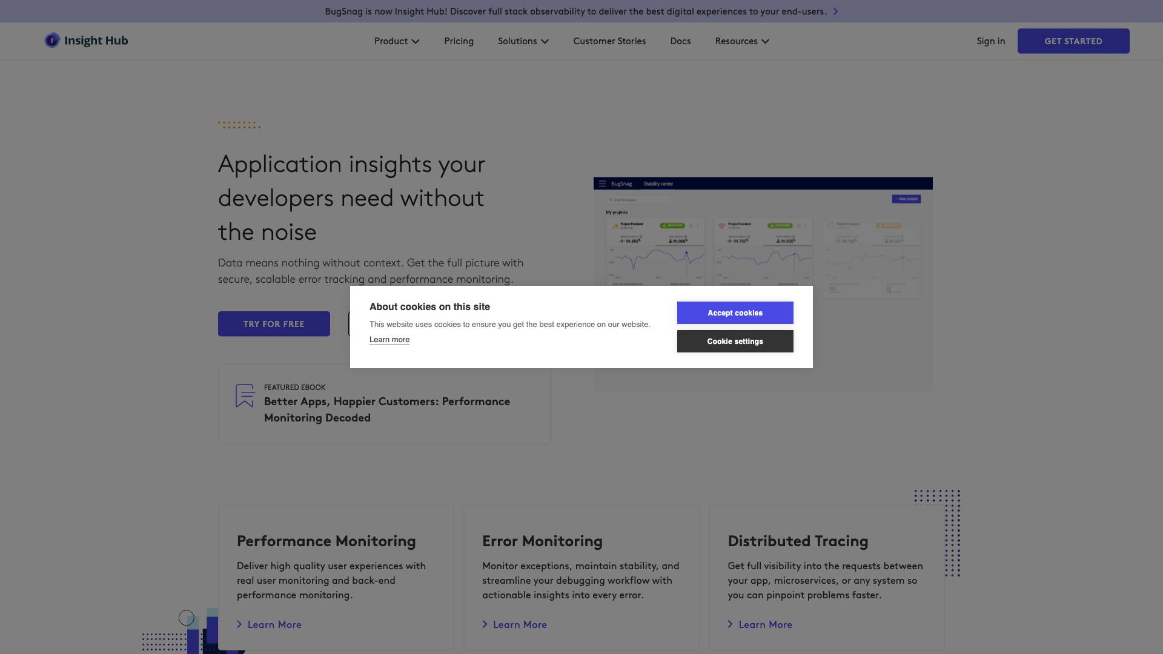Click the chevron beside Performance Monitoring Learn More
This screenshot has height=654, width=1163.
239,624
